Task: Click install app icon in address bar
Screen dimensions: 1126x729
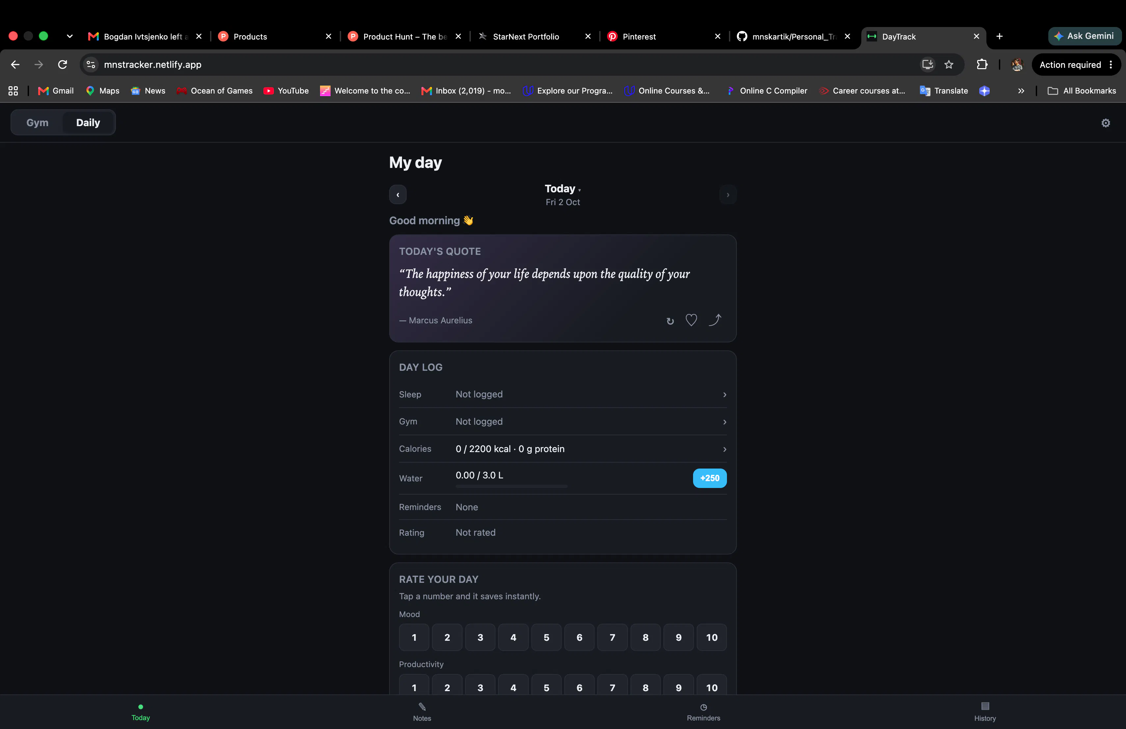Action: pyautogui.click(x=927, y=64)
